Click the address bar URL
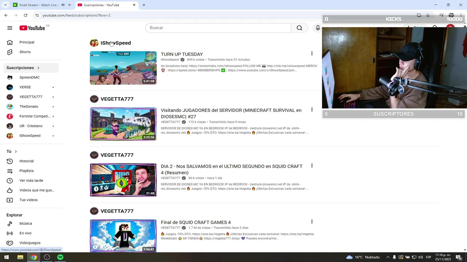Viewport: 467px width, 262px height. [76, 15]
